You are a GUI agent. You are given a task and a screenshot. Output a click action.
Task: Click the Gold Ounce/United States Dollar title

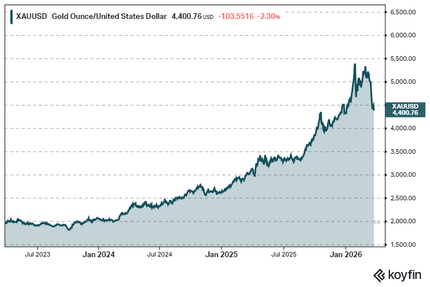pyautogui.click(x=110, y=17)
